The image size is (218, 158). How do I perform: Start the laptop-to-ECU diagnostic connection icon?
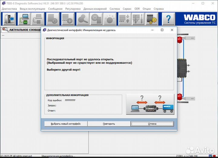coord(24,19)
